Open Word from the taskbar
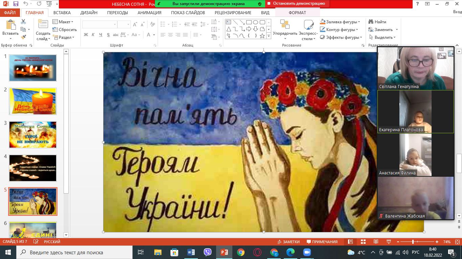 click(x=191, y=252)
